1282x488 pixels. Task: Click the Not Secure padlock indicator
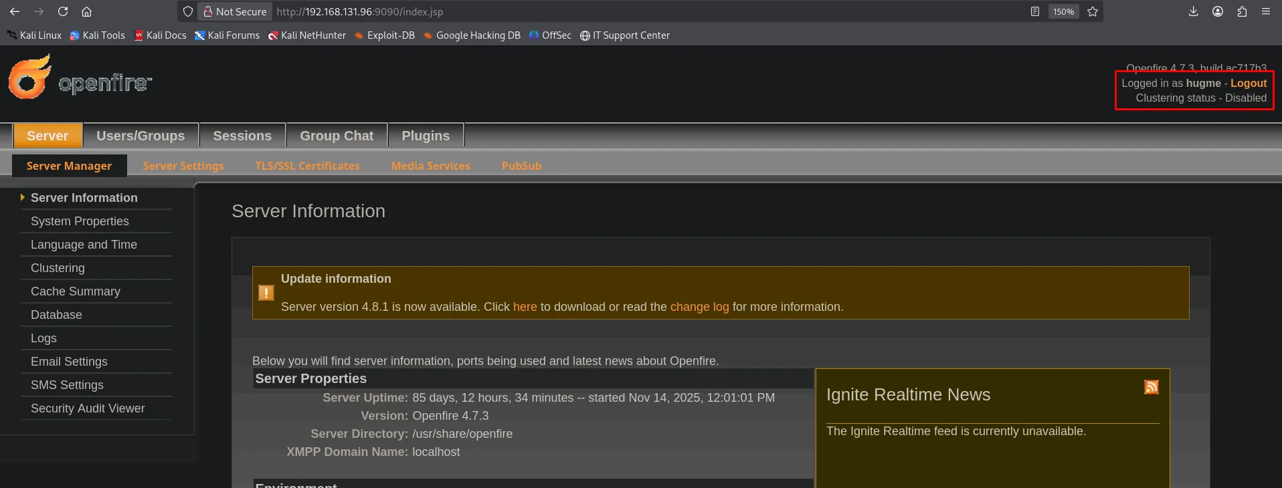click(x=235, y=11)
